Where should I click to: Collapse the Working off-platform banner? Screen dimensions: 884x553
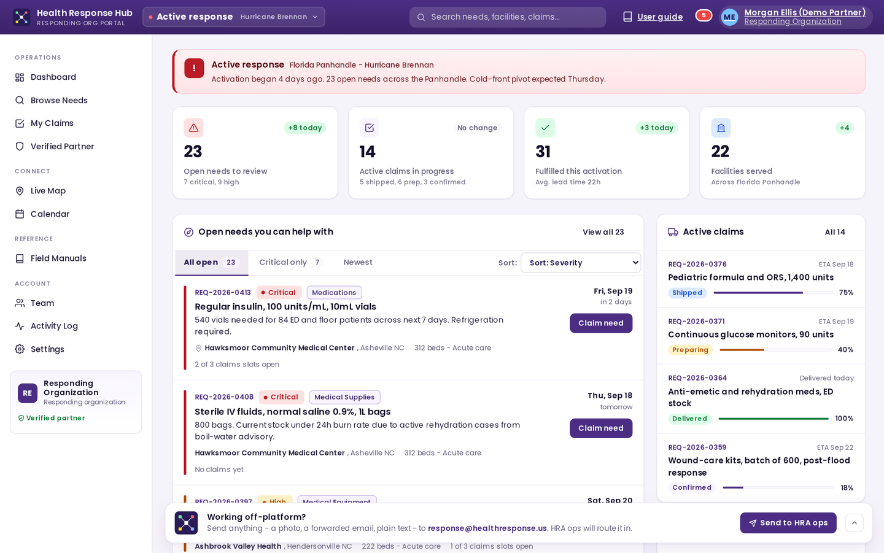[x=855, y=523]
